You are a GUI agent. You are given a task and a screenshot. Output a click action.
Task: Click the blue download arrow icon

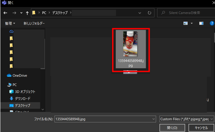pyautogui.click(x=11, y=98)
